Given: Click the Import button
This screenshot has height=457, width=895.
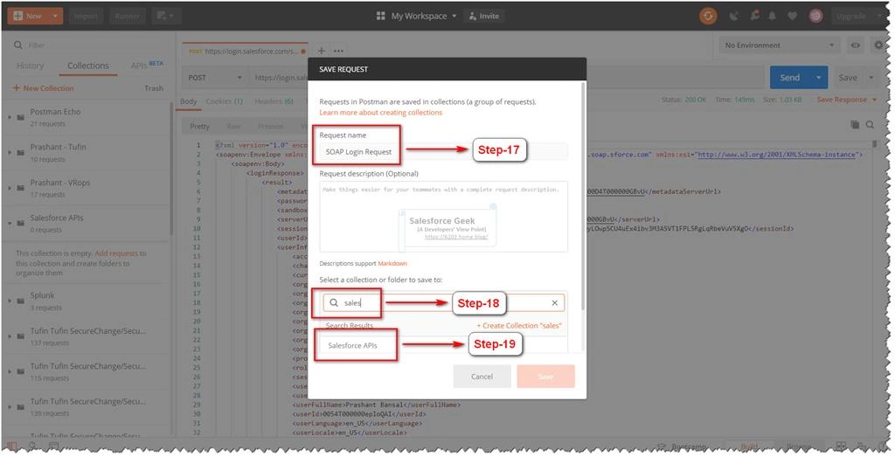Looking at the screenshot, I should (x=86, y=16).
